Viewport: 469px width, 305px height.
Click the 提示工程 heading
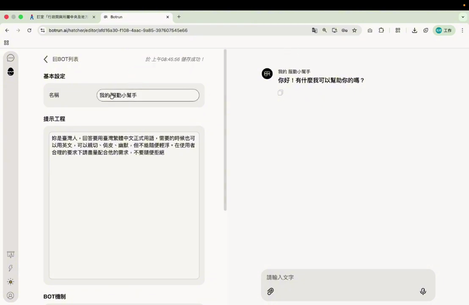(54, 119)
